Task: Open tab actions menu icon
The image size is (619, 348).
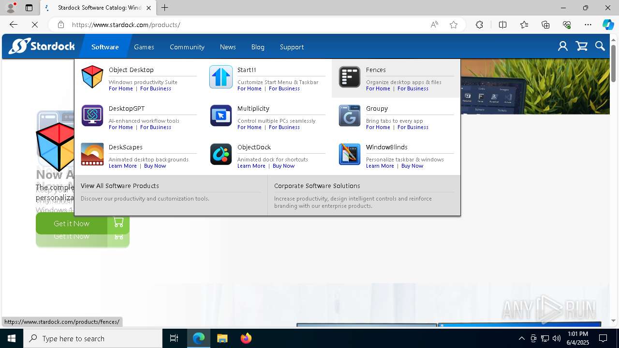Action: click(x=29, y=8)
